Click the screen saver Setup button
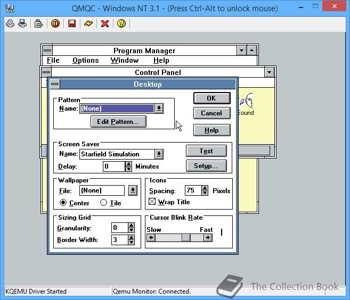Screen dimensions: 350x300 coord(206,166)
